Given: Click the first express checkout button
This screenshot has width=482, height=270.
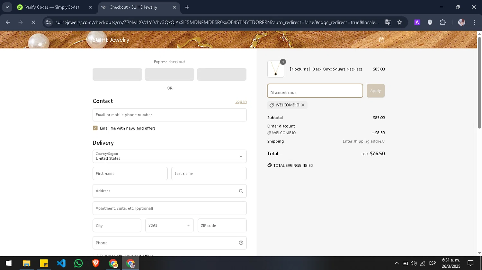Looking at the screenshot, I should pos(117,74).
